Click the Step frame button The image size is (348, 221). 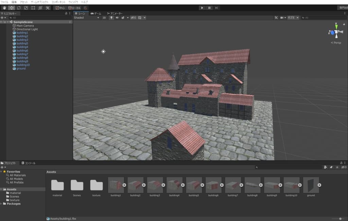point(216,8)
